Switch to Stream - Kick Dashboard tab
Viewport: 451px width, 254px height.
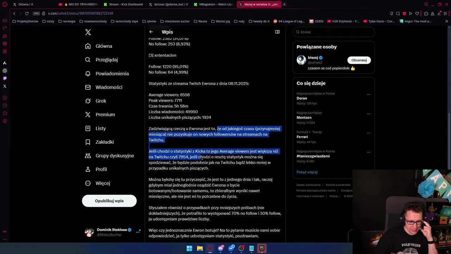point(123,4)
